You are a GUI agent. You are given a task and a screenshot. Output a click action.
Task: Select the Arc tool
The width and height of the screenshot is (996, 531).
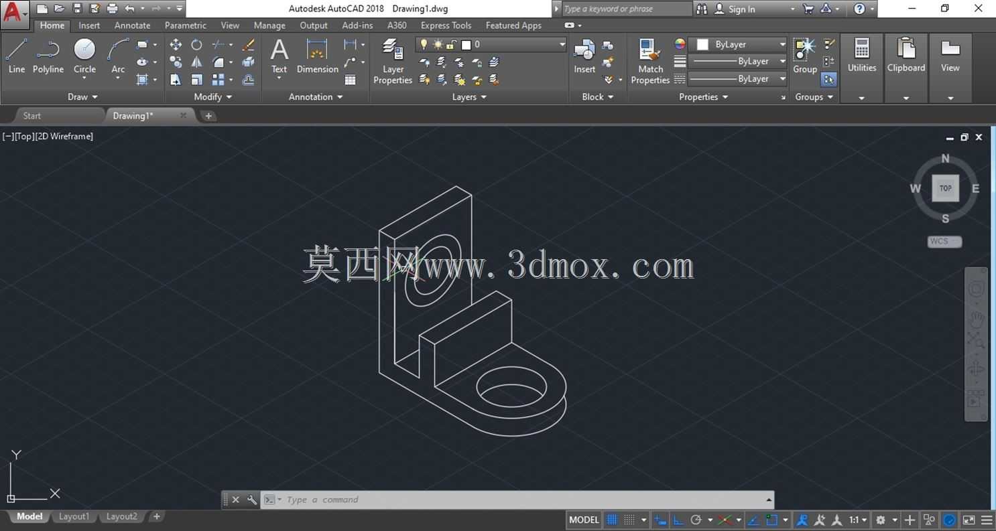(x=118, y=56)
